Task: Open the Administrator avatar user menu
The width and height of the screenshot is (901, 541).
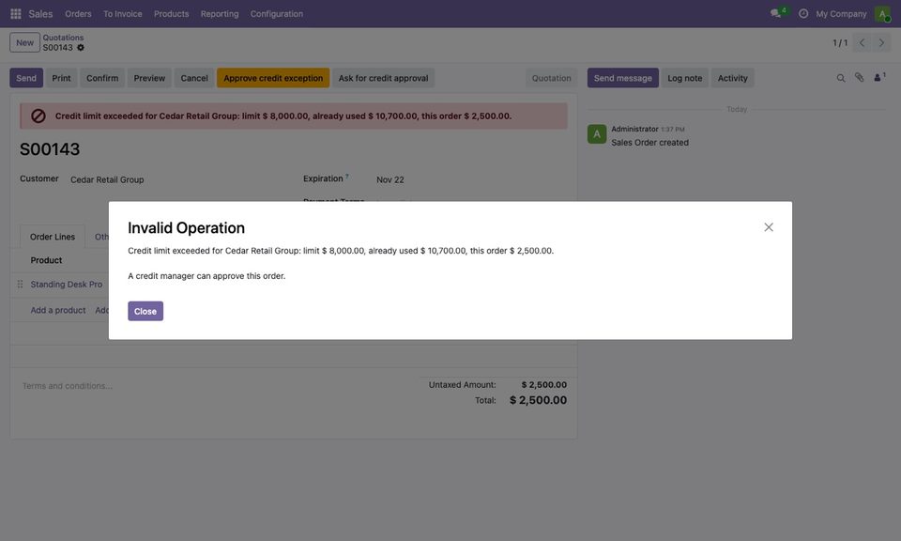Action: (882, 13)
